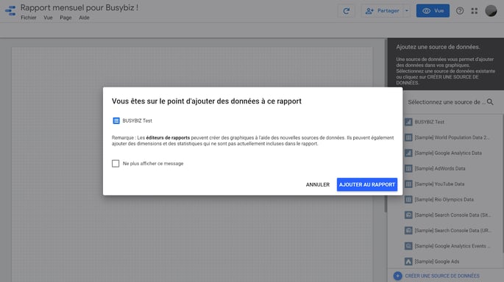The image size is (504, 282).
Task: Click '[Sample] YouTube Data' text
Action: click(439, 184)
